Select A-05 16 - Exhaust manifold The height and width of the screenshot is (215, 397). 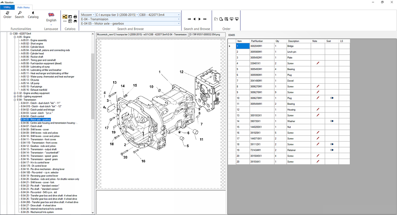[34, 90]
